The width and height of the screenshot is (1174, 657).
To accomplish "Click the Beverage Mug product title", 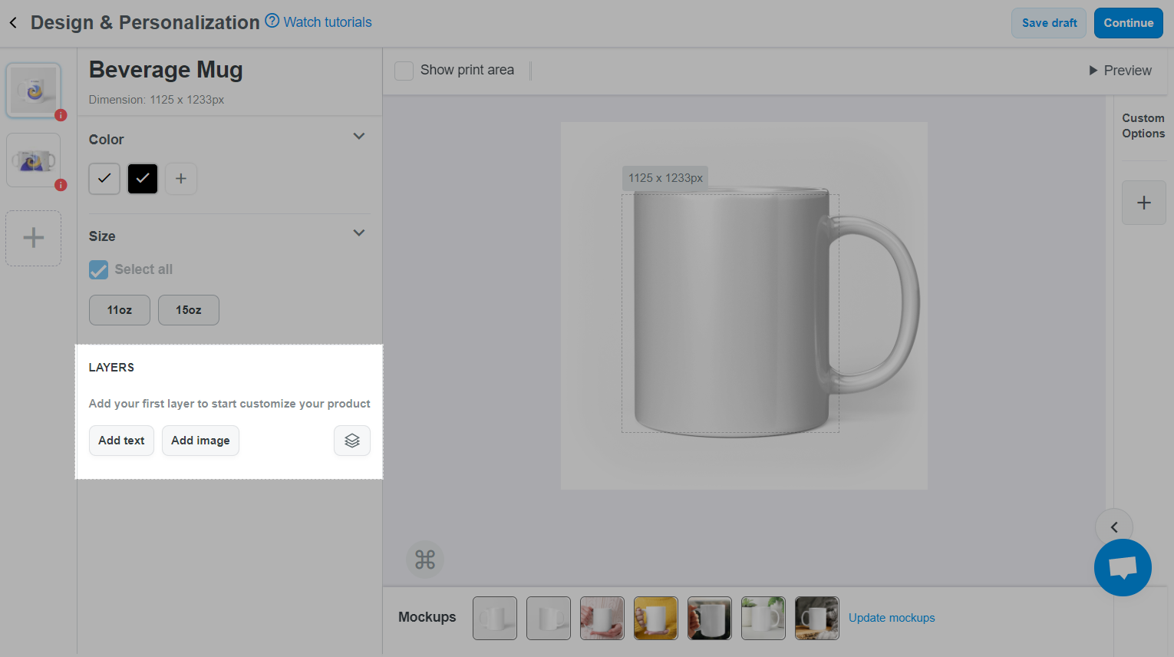I will click(x=166, y=70).
